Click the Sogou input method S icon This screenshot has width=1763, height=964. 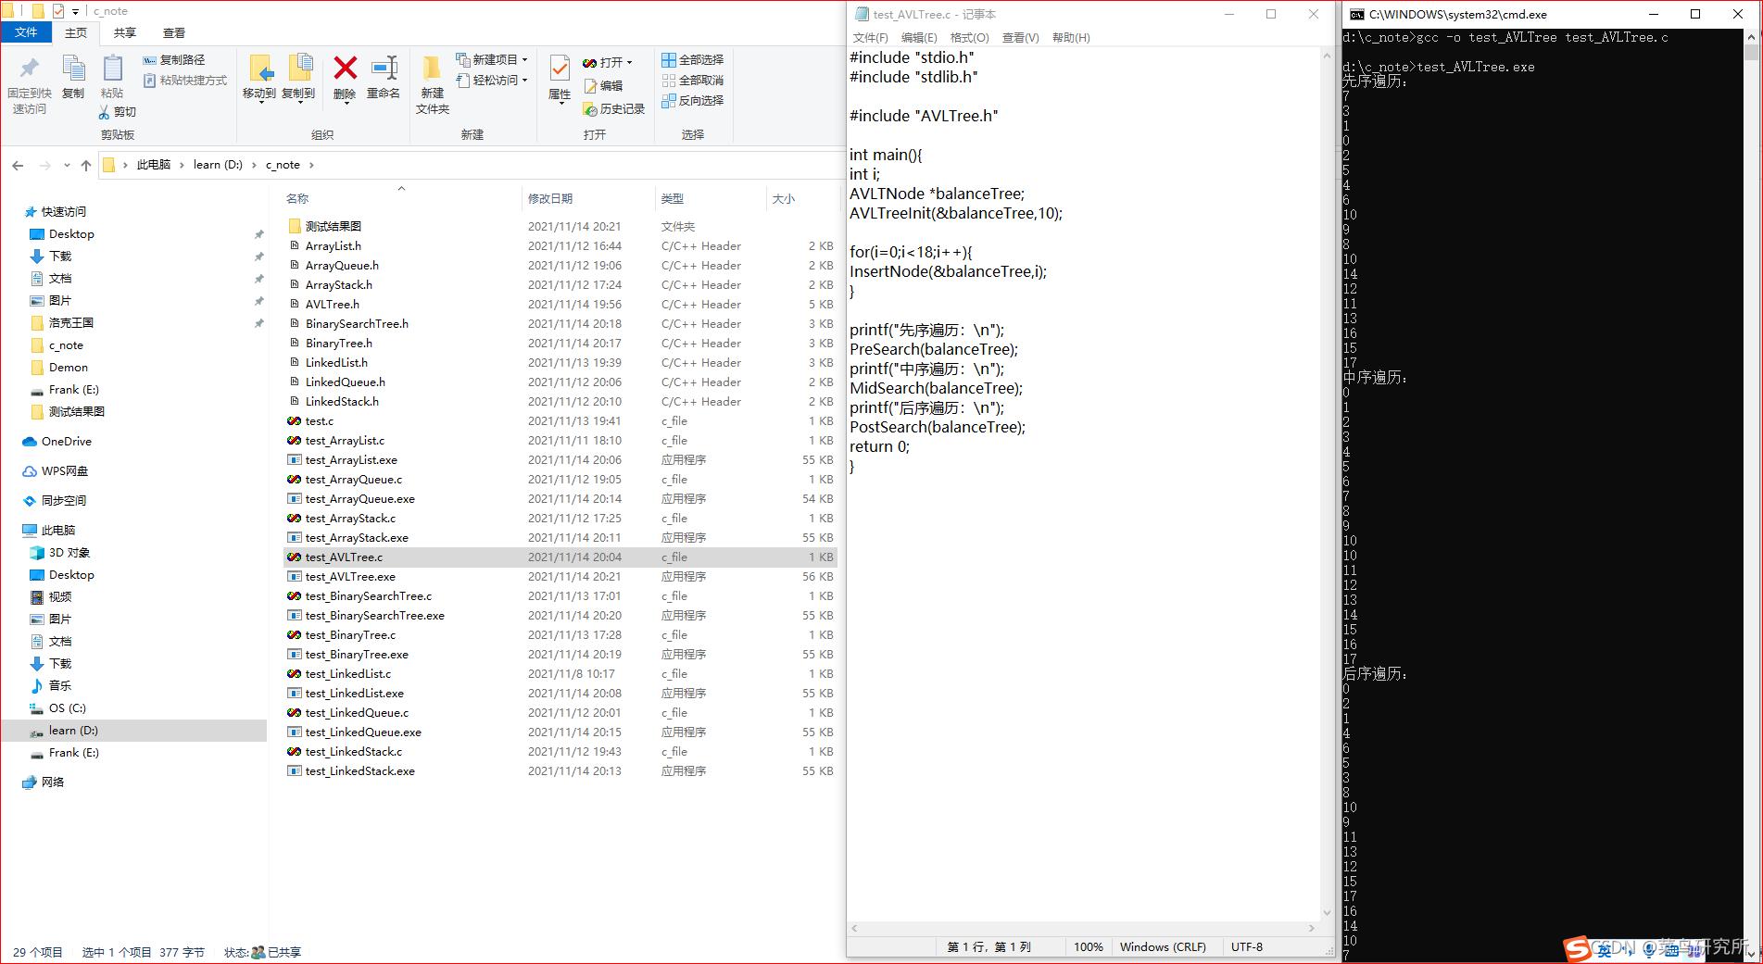click(x=1577, y=948)
